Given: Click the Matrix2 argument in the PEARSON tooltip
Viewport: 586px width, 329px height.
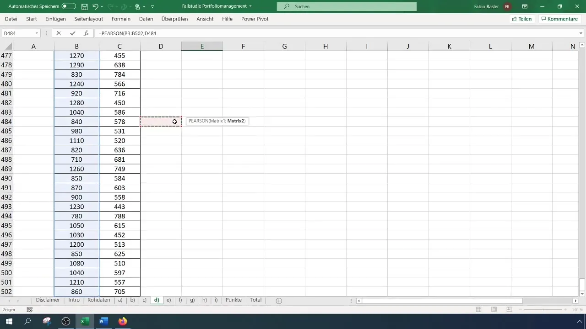Looking at the screenshot, I should coord(236,121).
